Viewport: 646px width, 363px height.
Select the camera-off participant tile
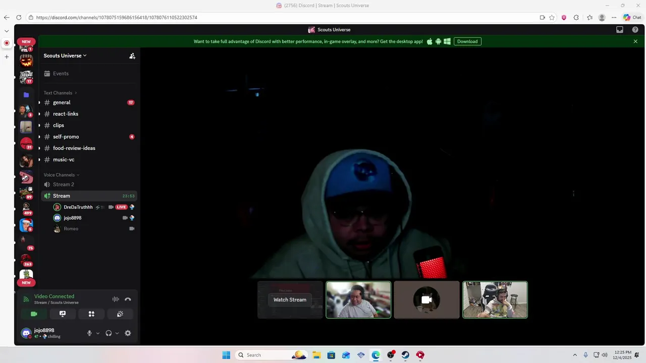pos(426,299)
